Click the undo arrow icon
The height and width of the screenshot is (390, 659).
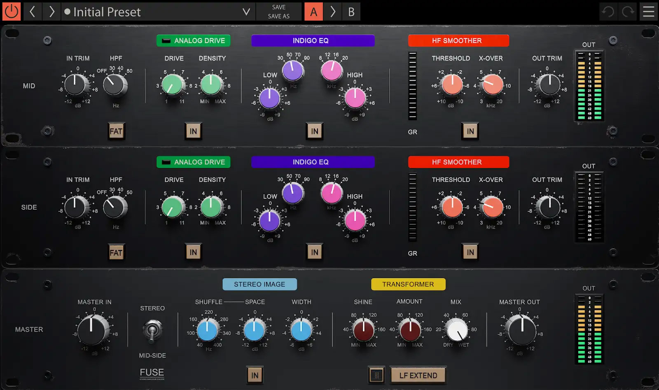coord(608,12)
